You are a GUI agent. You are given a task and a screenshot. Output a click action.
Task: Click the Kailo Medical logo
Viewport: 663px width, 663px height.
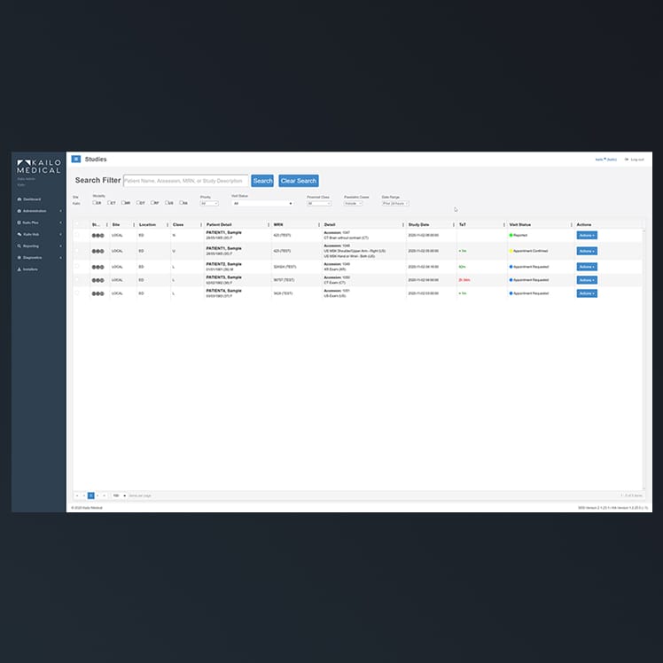(x=39, y=167)
